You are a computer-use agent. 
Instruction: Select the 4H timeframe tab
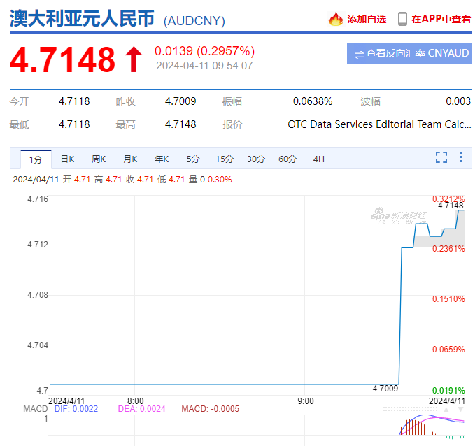point(318,159)
